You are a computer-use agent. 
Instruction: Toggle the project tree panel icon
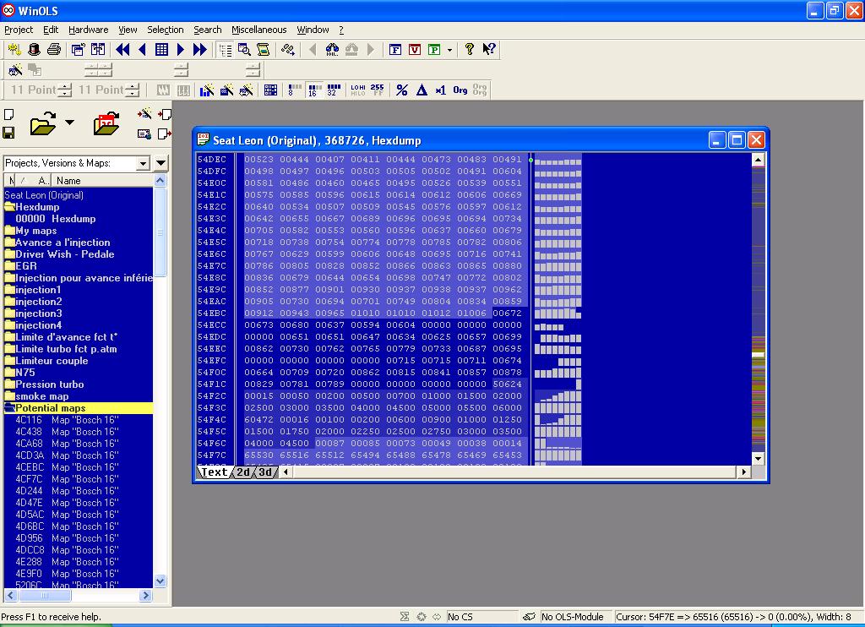click(225, 50)
